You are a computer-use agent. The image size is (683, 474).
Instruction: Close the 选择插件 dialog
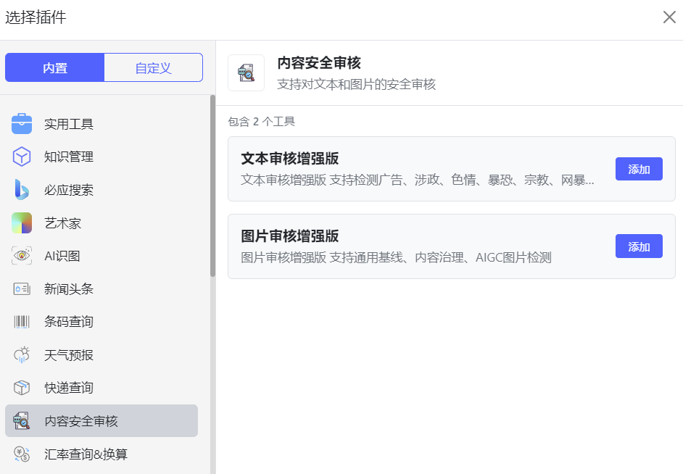tap(668, 17)
